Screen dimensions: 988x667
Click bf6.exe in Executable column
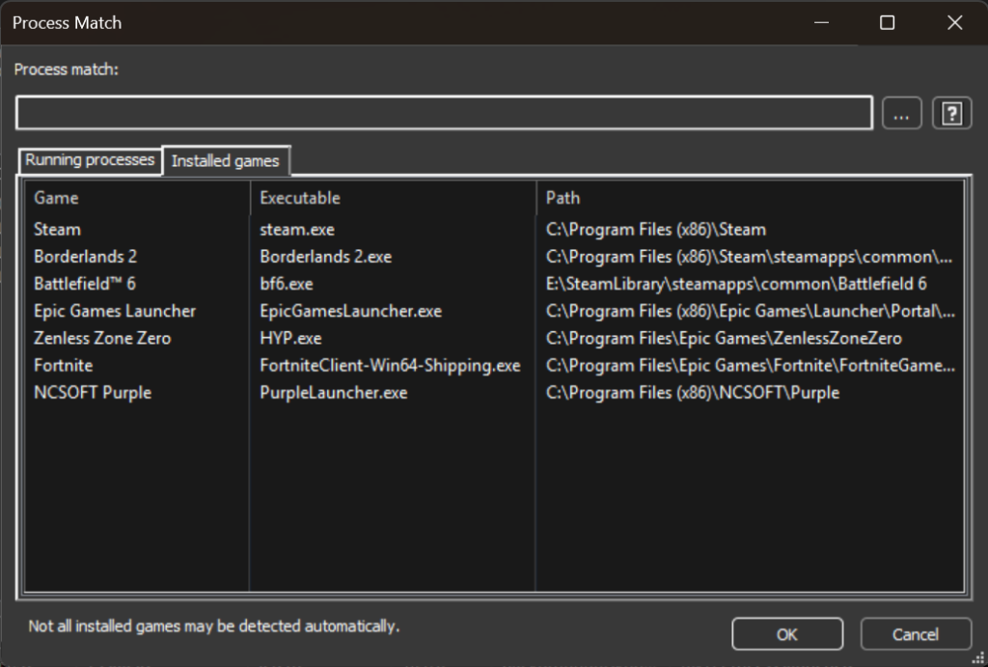[x=287, y=284]
